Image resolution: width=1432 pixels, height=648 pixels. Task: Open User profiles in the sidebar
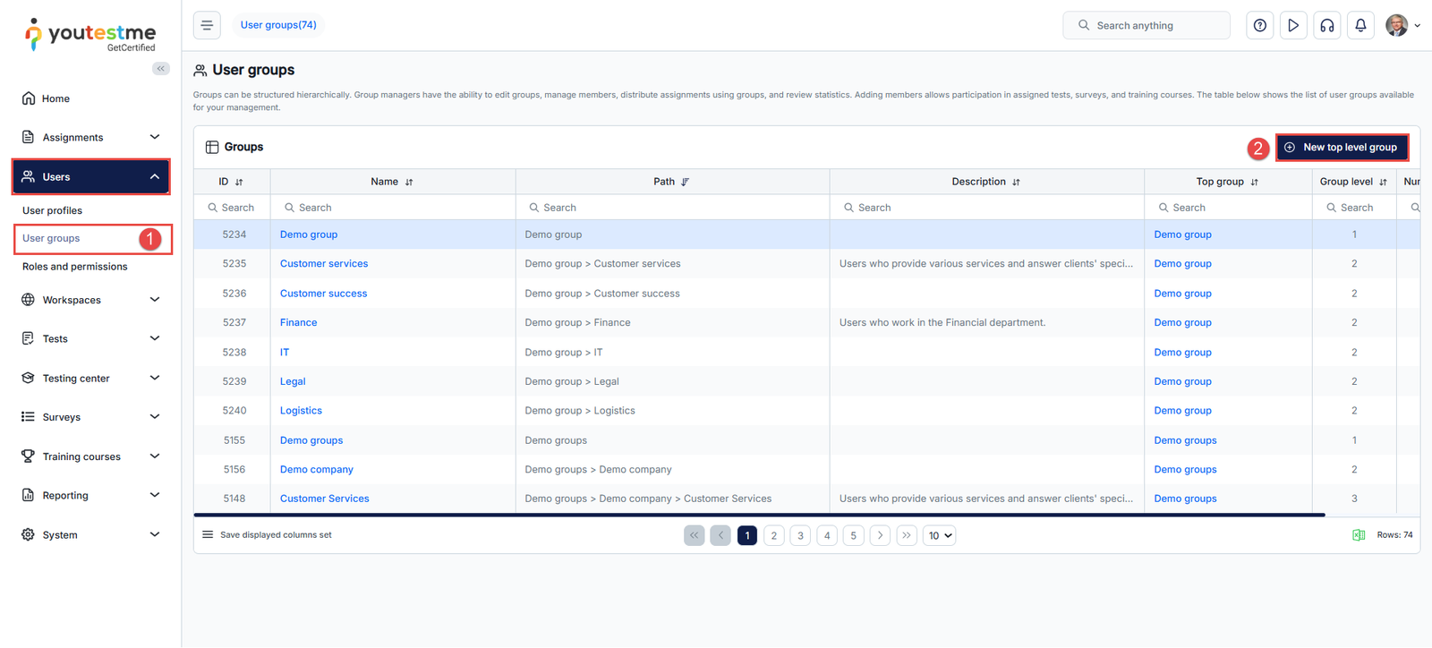[52, 210]
